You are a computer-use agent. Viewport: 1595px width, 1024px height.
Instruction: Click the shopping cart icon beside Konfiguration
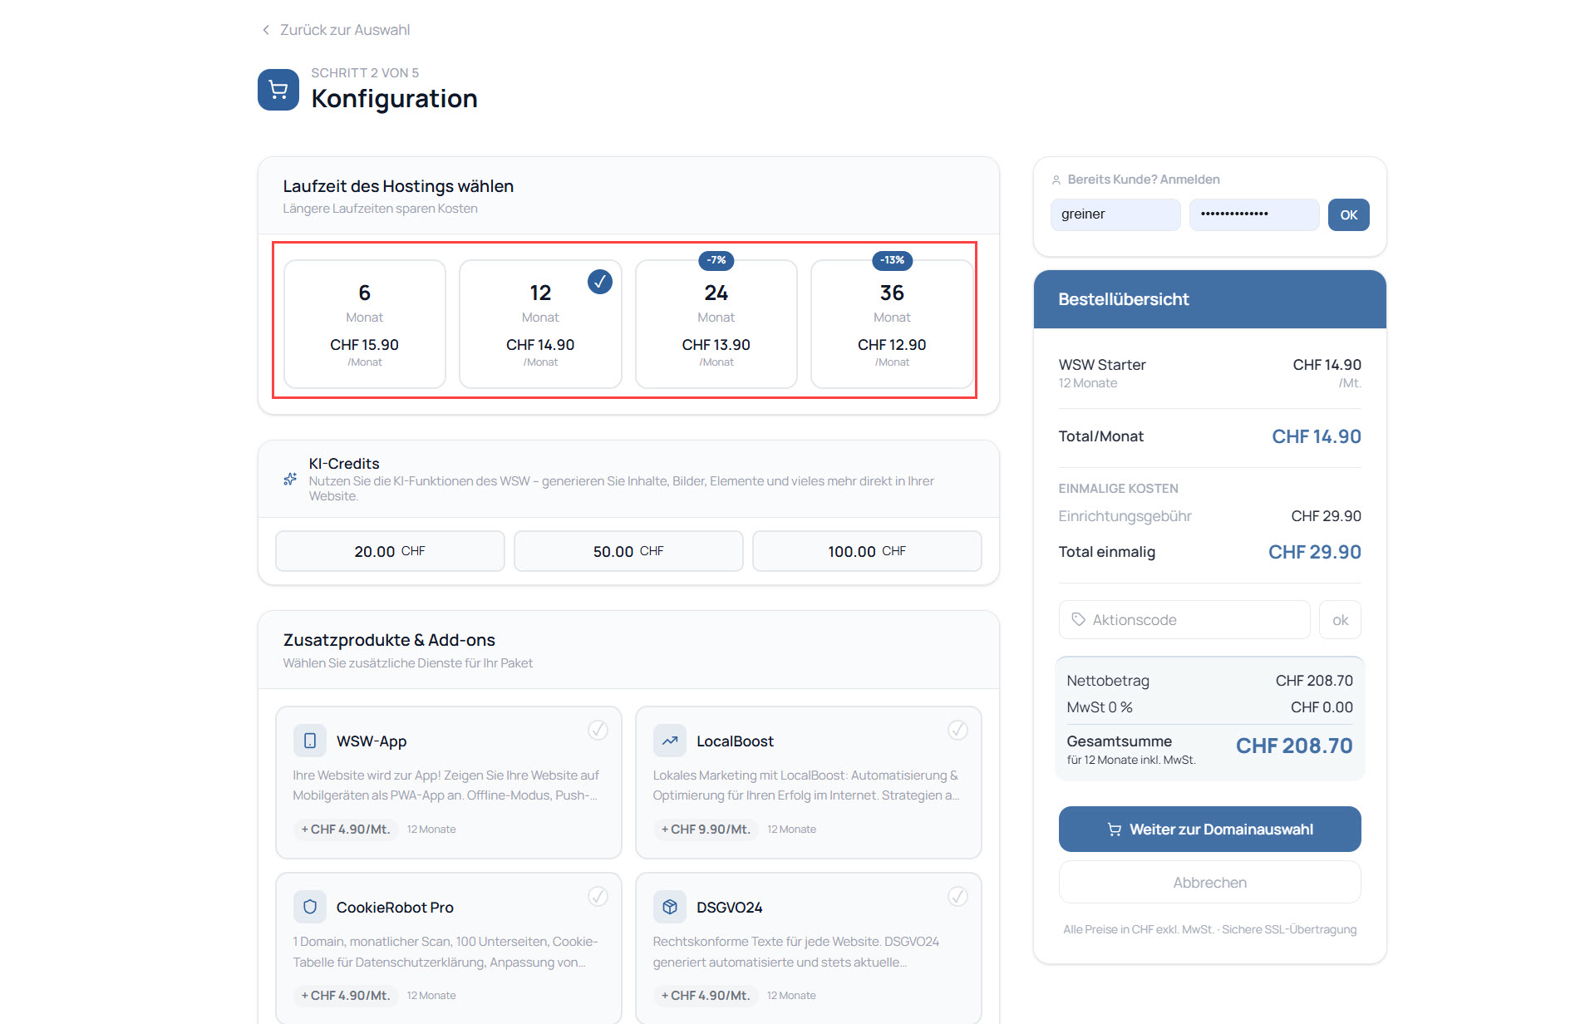(278, 90)
